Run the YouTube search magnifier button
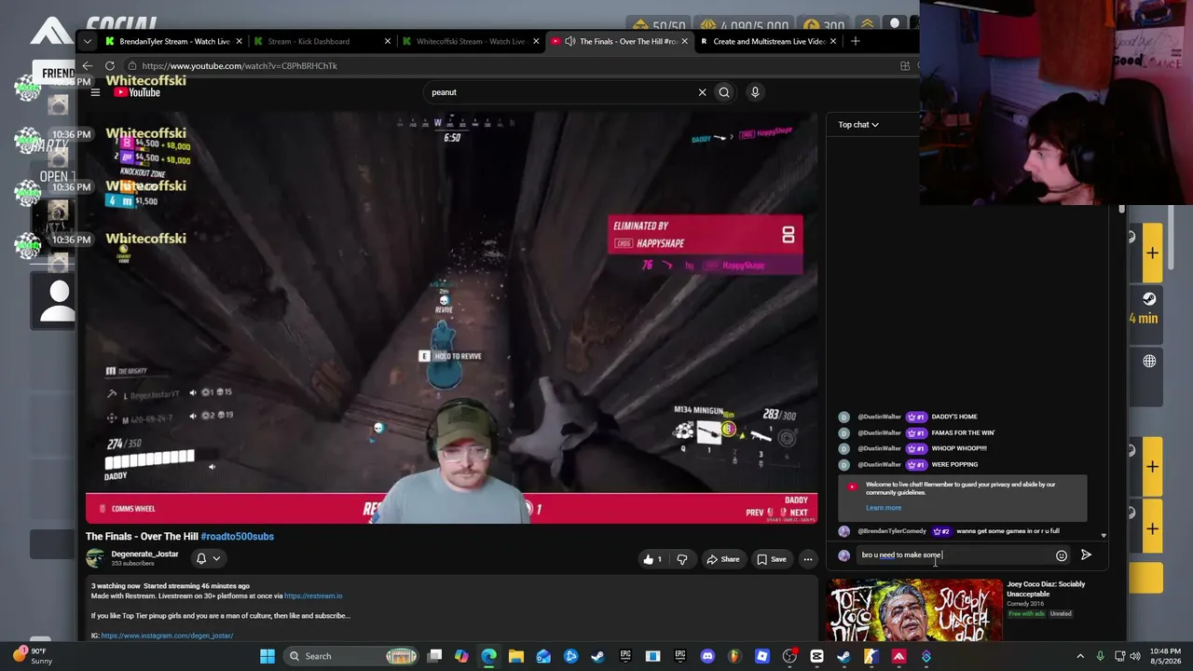Viewport: 1193px width, 671px height. click(x=724, y=92)
